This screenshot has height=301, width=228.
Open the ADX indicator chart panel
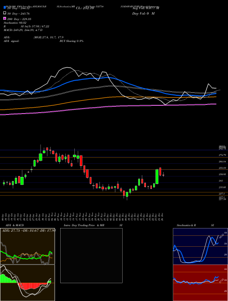click(x=27, y=246)
